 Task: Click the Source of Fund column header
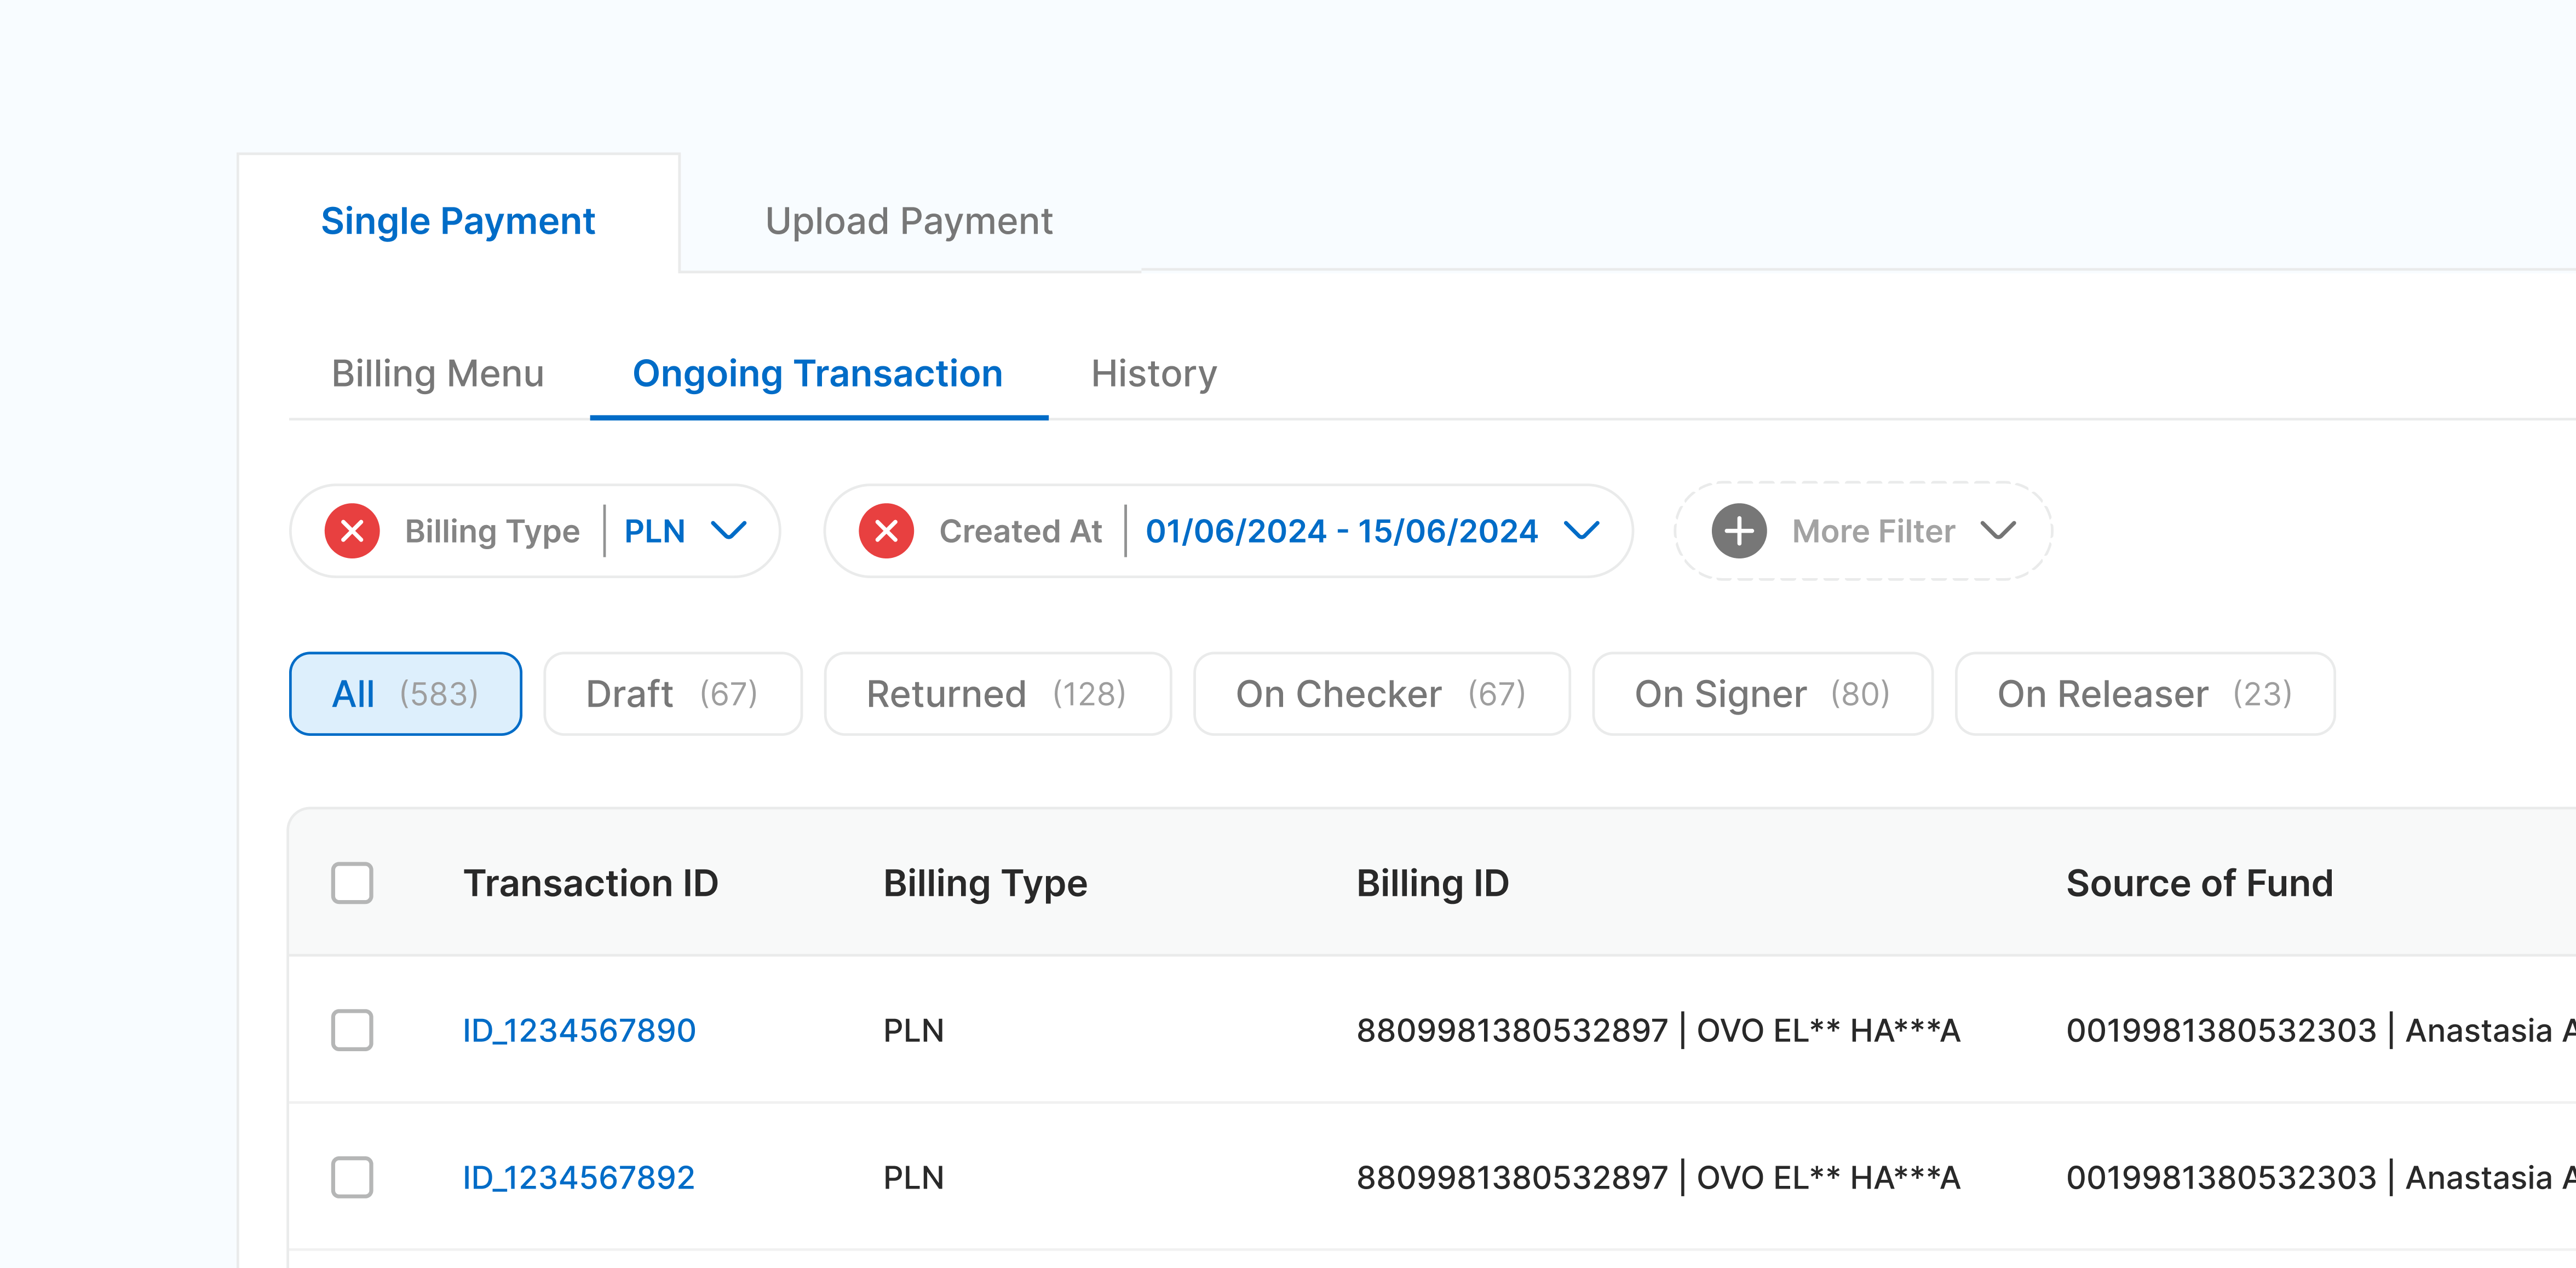click(2200, 884)
